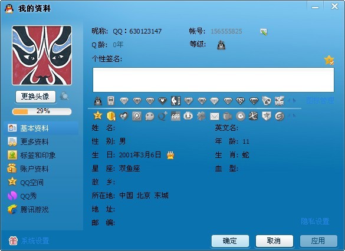Screen dimensions: 345x251
Task: Click the Qzone yellow star service icon
Action: pos(98,115)
